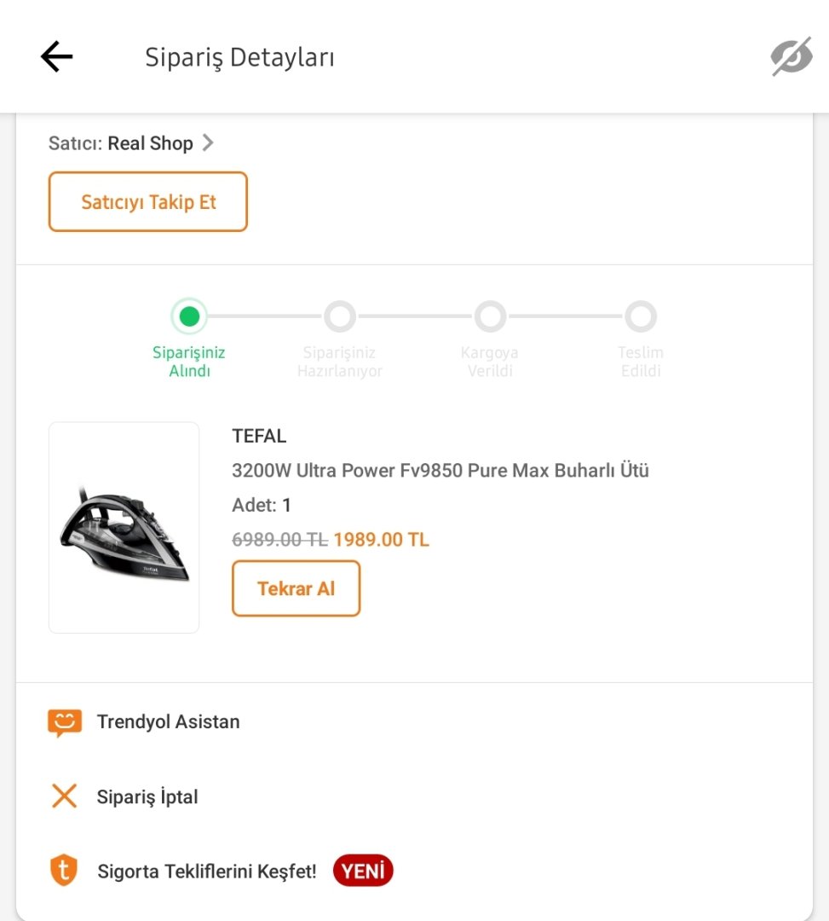Open the TEFAL iron product thumbnail

(124, 527)
